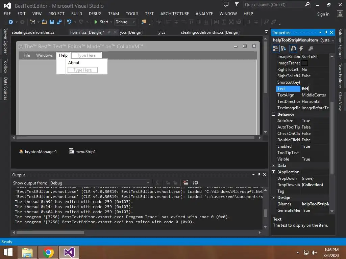The height and width of the screenshot is (259, 346).
Task: Open Windows Start menu
Action: [x=8, y=252]
